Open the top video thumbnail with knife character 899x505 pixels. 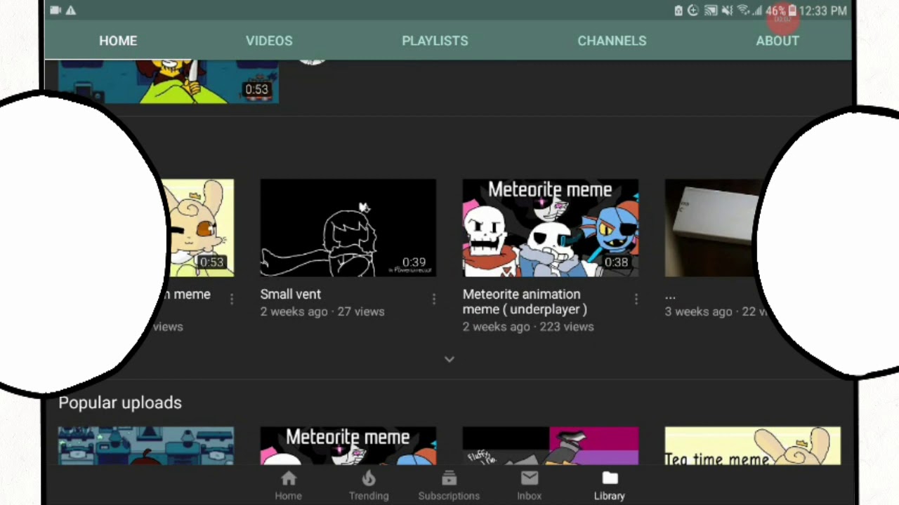(x=169, y=82)
